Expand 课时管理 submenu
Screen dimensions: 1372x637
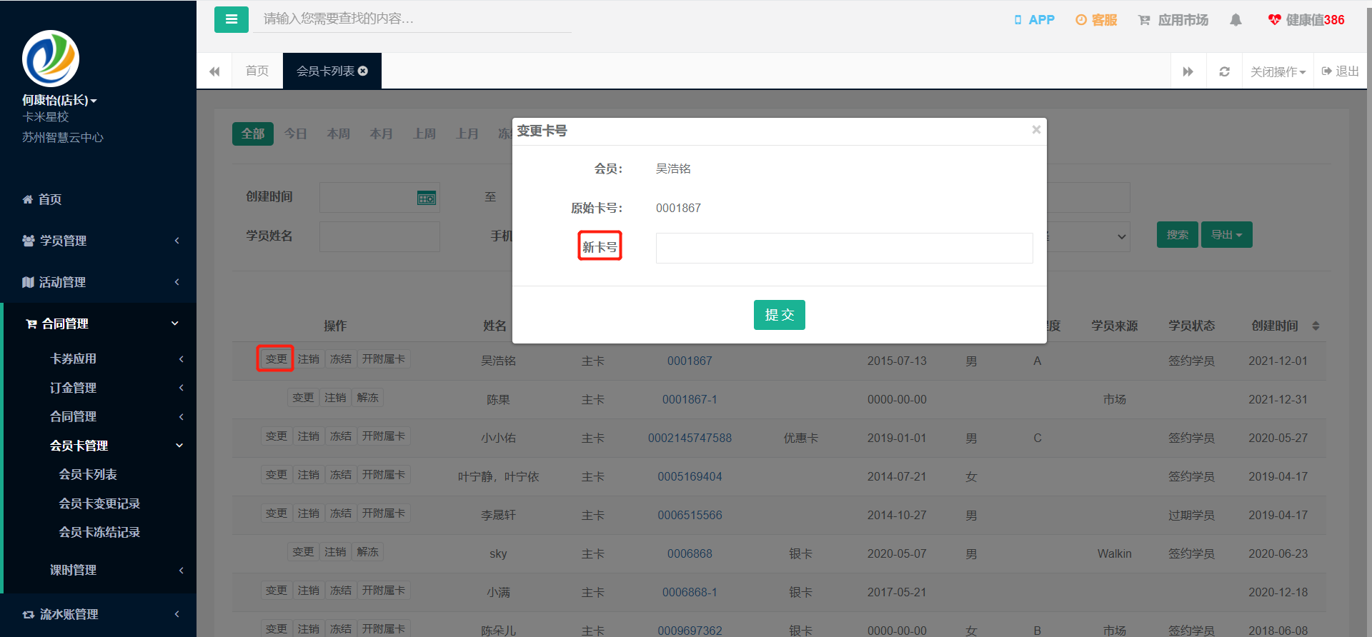click(x=100, y=570)
